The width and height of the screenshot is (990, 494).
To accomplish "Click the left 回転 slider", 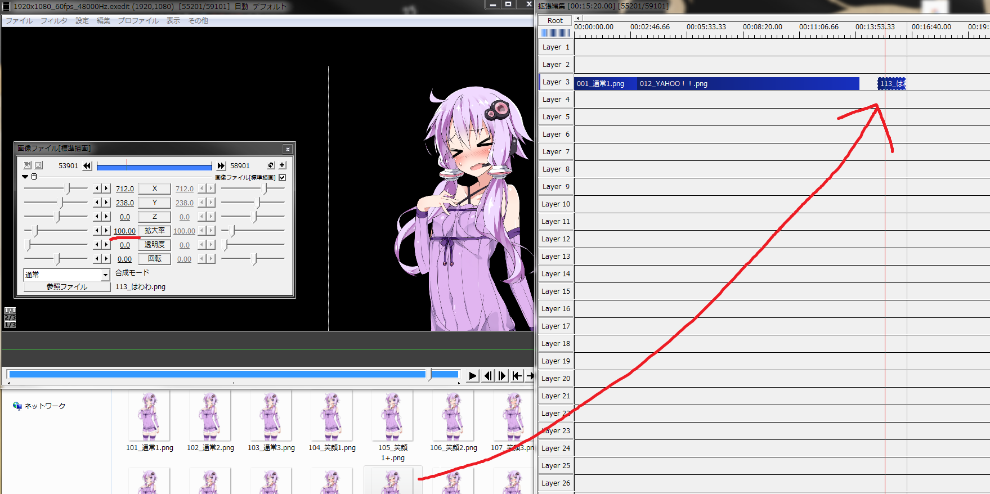I will (x=56, y=259).
